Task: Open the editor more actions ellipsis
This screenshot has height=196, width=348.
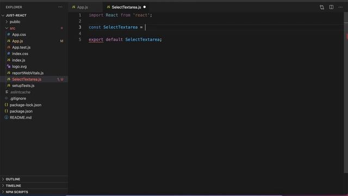Action: [340, 7]
